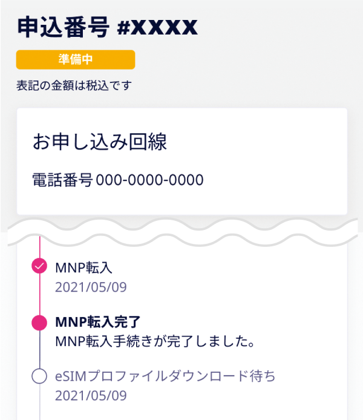This screenshot has height=420, width=363.
Task: Click the wavy divider between the cards
Action: pyautogui.click(x=181, y=233)
